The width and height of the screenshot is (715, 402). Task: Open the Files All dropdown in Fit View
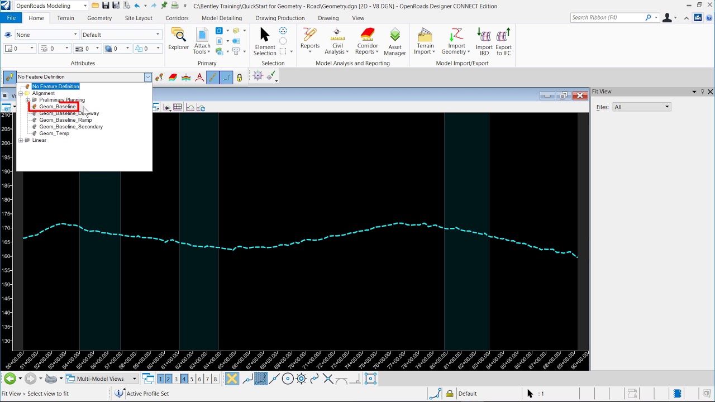pos(641,107)
